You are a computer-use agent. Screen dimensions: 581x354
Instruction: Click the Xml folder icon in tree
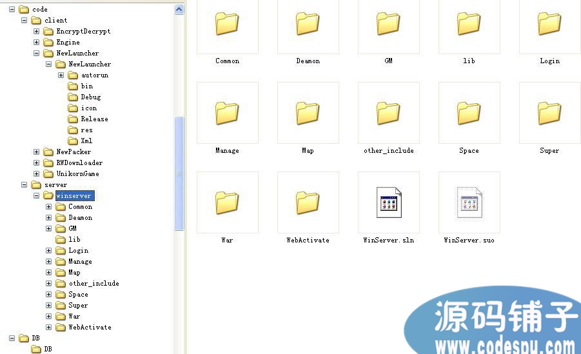point(73,141)
